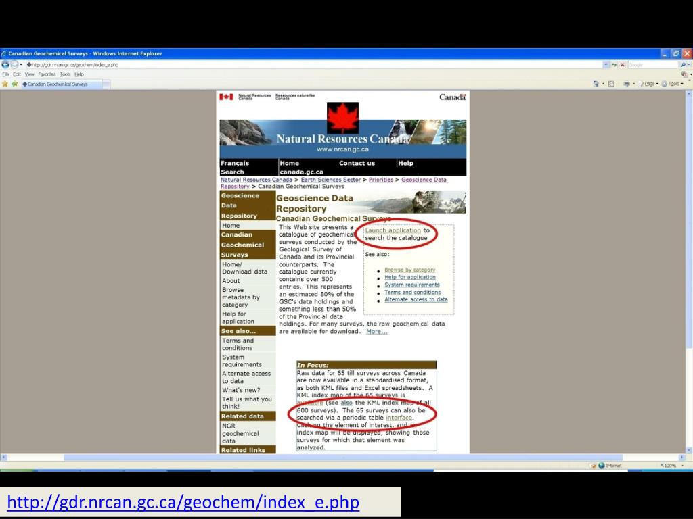This screenshot has width=693, height=519.
Task: Click the RSS feeds toolbar icon
Action: pos(611,83)
